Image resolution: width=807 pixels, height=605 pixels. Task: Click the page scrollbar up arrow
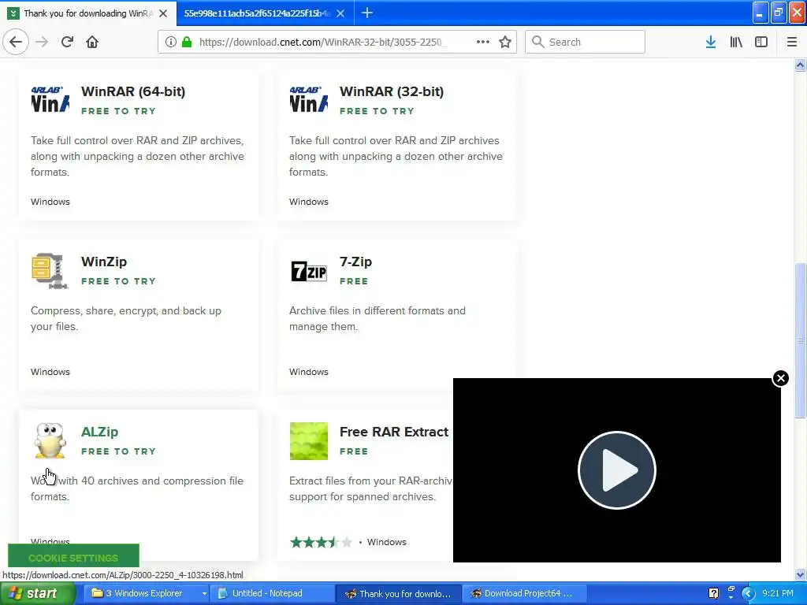[x=800, y=65]
